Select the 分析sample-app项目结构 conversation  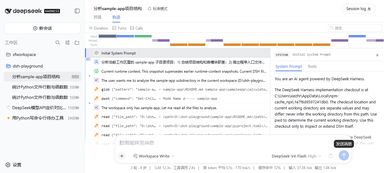[43, 77]
